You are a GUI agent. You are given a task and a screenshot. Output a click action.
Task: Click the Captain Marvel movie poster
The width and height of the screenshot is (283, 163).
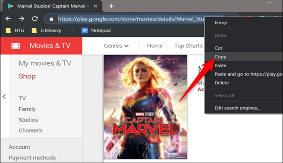click(145, 107)
